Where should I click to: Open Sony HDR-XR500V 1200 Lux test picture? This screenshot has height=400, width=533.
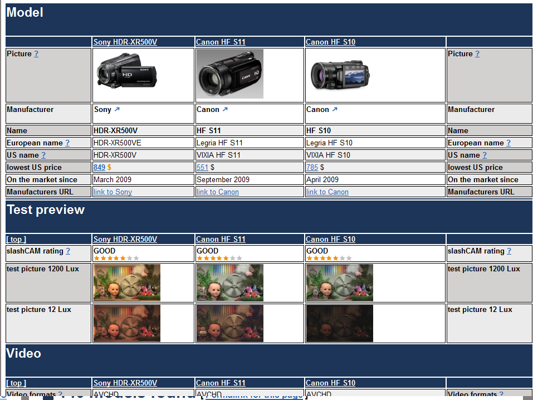click(127, 282)
